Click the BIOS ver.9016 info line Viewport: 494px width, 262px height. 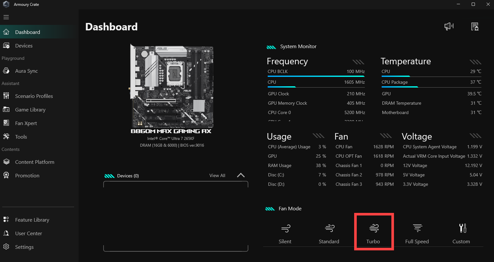pyautogui.click(x=172, y=145)
